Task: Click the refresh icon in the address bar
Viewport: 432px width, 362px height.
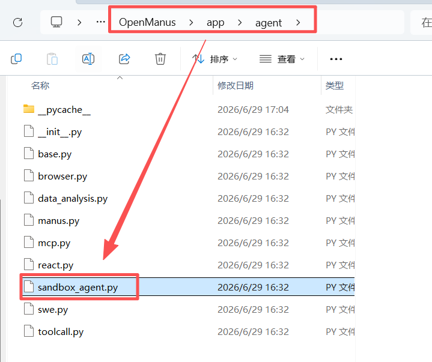Action: coord(18,22)
